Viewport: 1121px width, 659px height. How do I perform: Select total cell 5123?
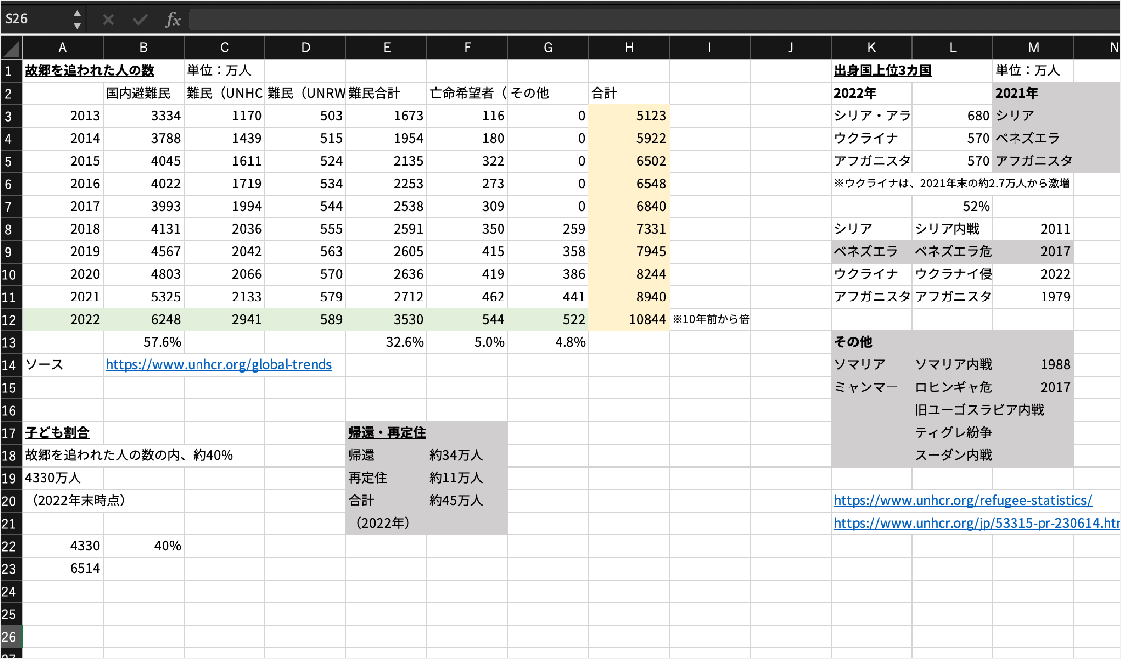[x=629, y=116]
